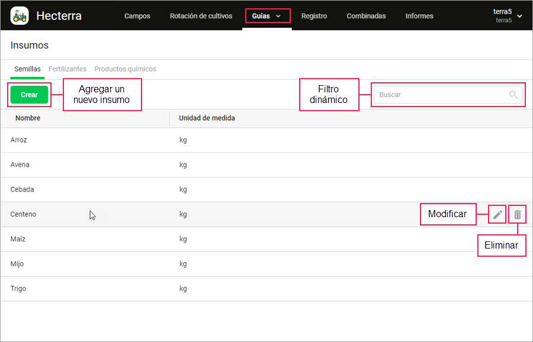Select the Arroz row

tap(266, 140)
